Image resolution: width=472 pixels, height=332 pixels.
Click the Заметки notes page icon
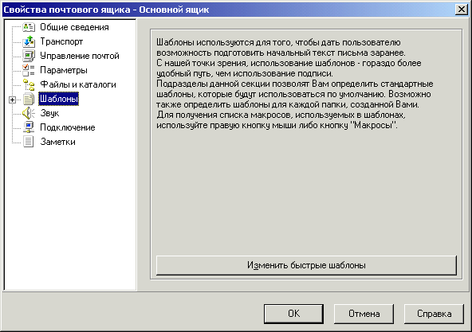29,142
